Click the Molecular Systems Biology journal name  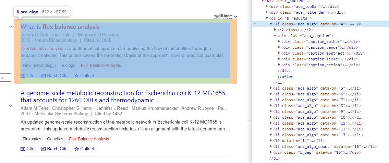click(61, 114)
